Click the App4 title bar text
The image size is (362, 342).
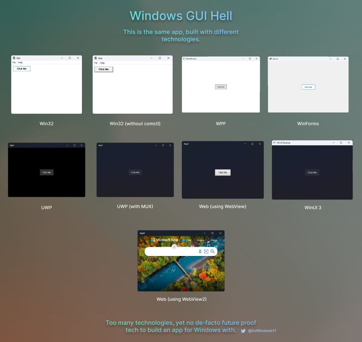pos(142,233)
